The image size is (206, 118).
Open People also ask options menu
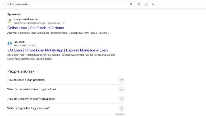pos(38,71)
